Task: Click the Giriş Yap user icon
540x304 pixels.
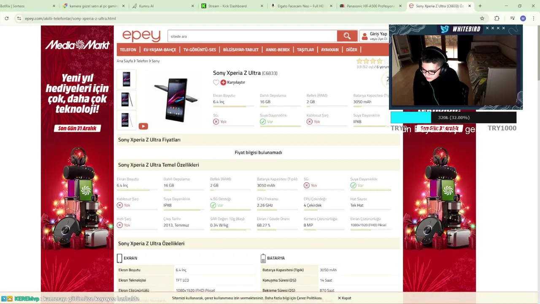Action: (364, 36)
